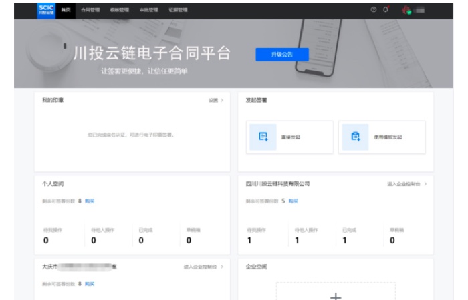This screenshot has width=468, height=300.
Task: Open 待他人操作 count in 四川川投云链 card
Action: click(x=297, y=240)
